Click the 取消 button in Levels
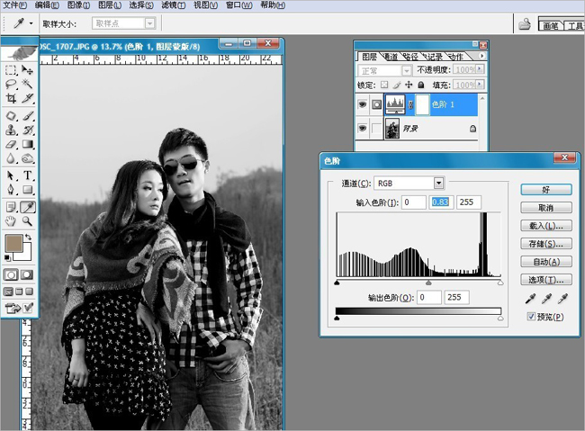585x431 pixels. (x=545, y=208)
